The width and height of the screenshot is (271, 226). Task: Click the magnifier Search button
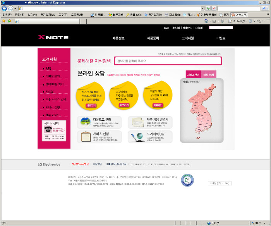point(263,8)
